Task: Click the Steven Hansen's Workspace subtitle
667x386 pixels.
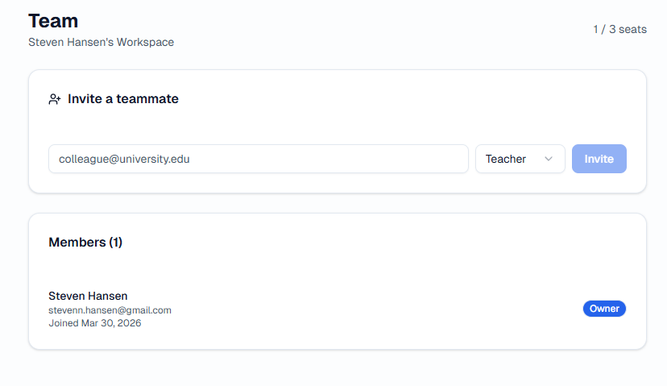Action: pyautogui.click(x=101, y=42)
